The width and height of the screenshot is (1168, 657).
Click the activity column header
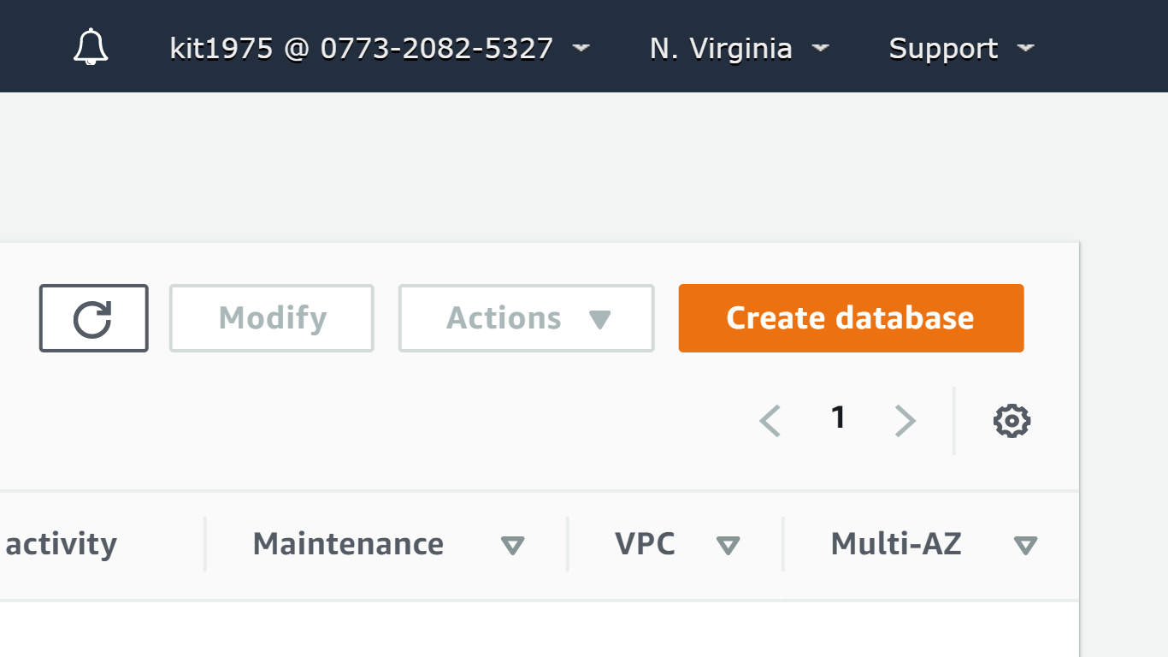click(62, 544)
